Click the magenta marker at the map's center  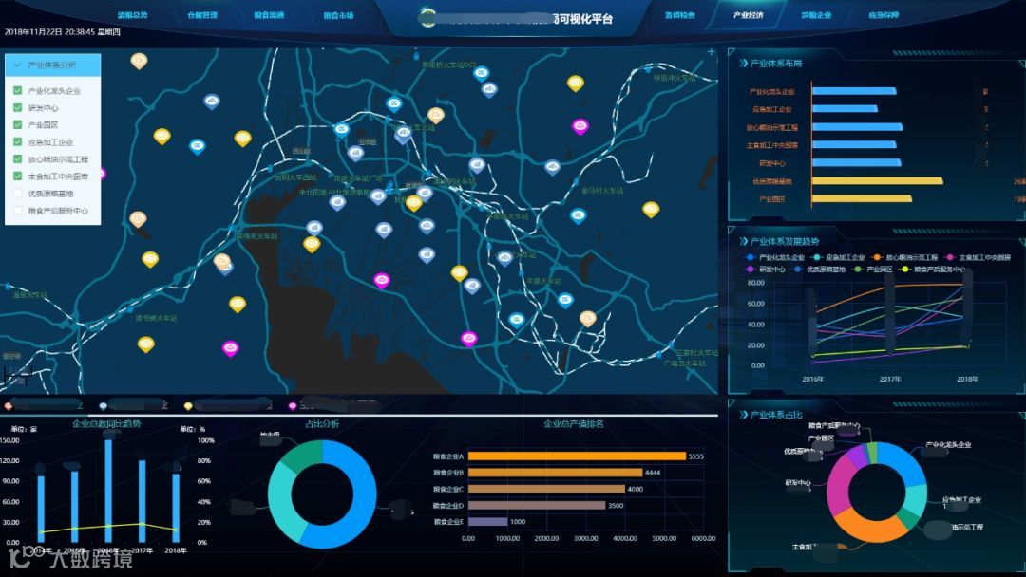click(382, 280)
